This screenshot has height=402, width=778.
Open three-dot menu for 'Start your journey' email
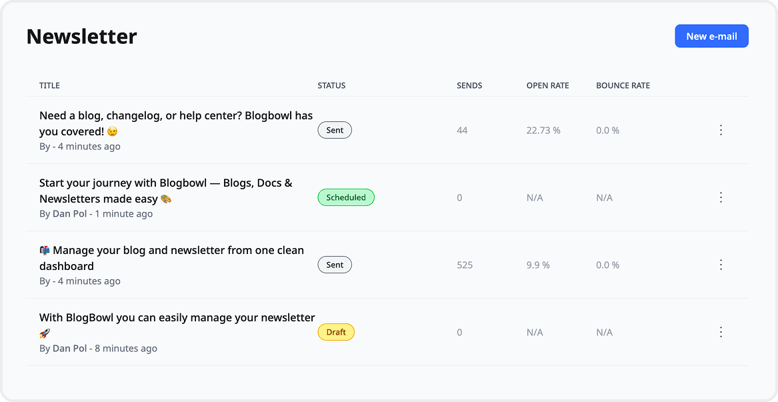point(721,197)
